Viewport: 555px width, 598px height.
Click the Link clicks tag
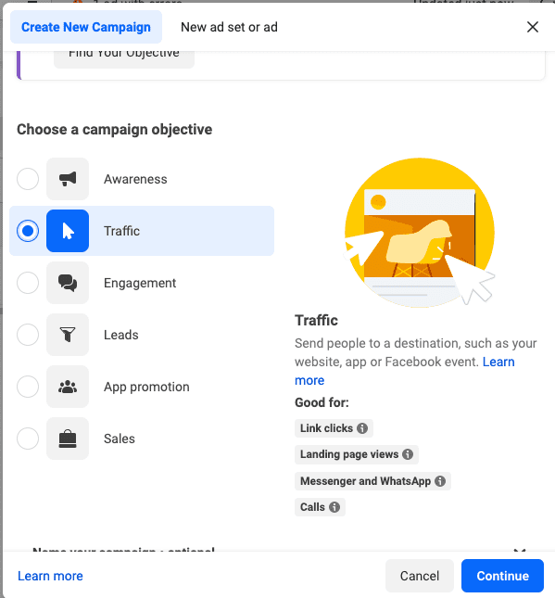click(x=334, y=428)
